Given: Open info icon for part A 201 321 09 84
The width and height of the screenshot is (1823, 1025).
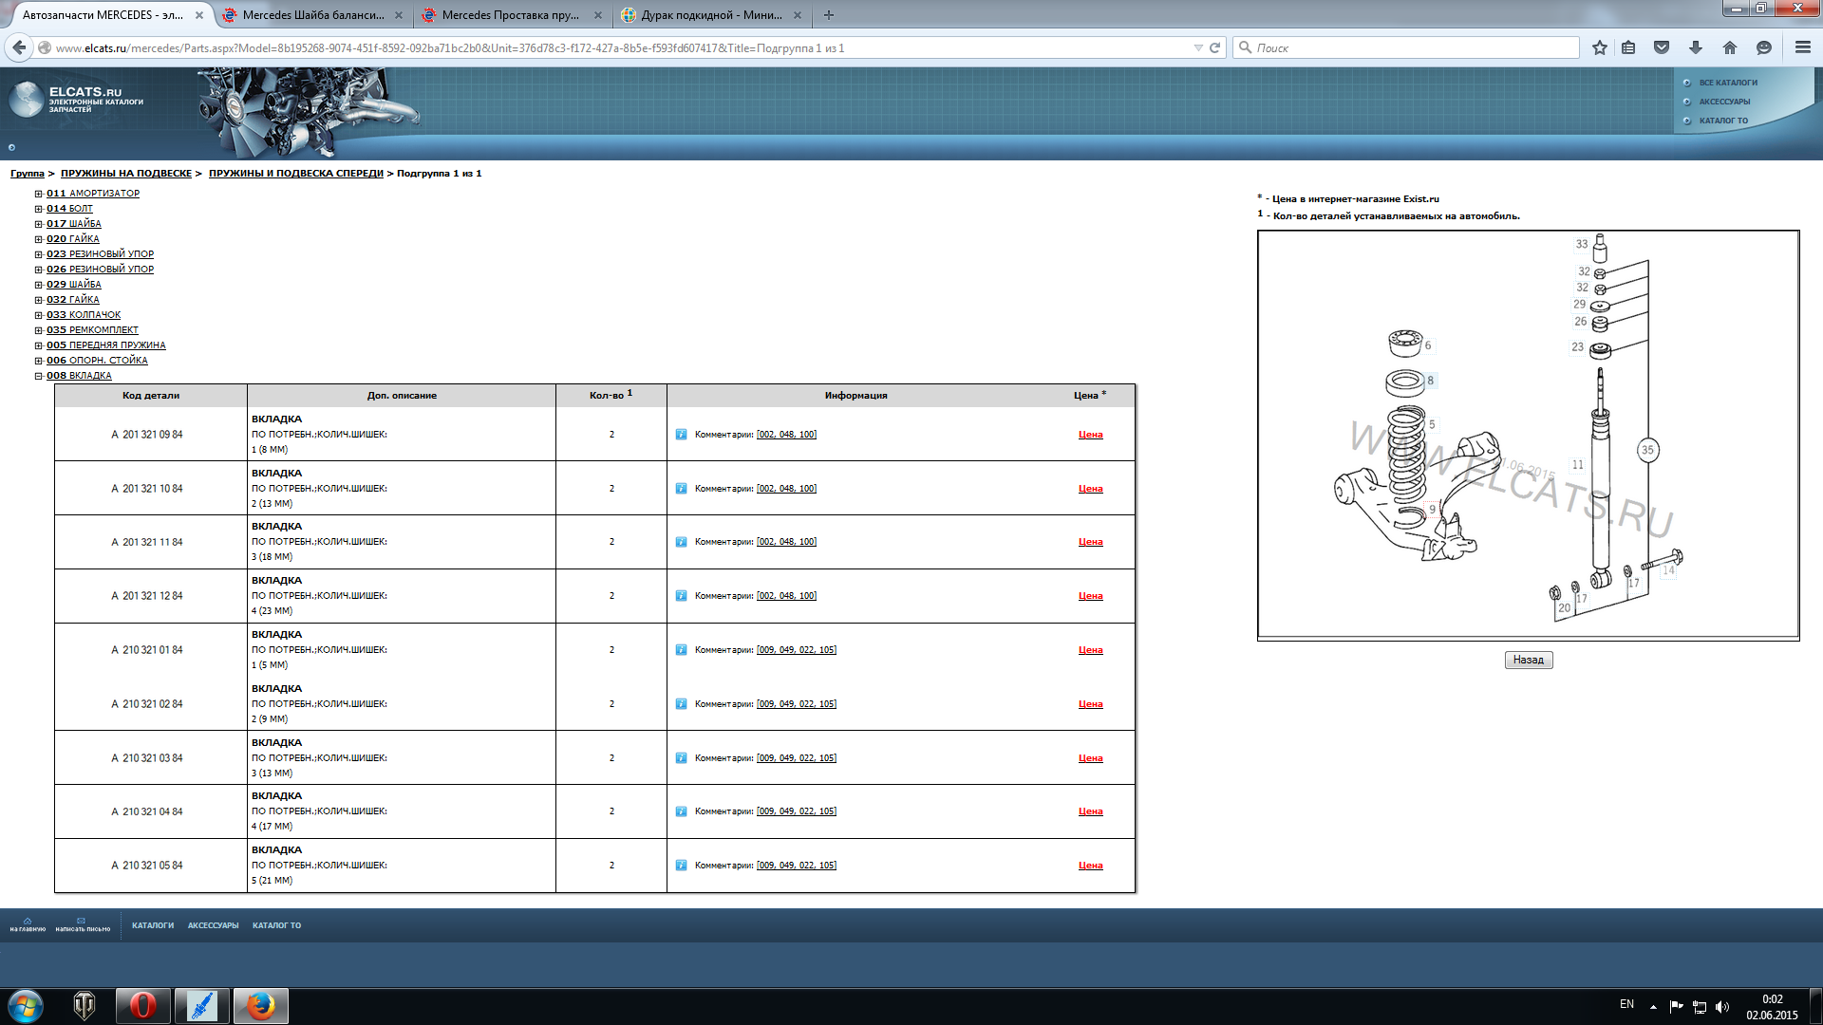Looking at the screenshot, I should (x=681, y=435).
